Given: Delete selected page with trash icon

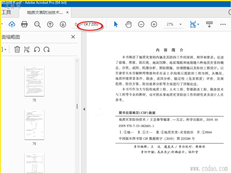Looking at the screenshot, I should [17, 49].
